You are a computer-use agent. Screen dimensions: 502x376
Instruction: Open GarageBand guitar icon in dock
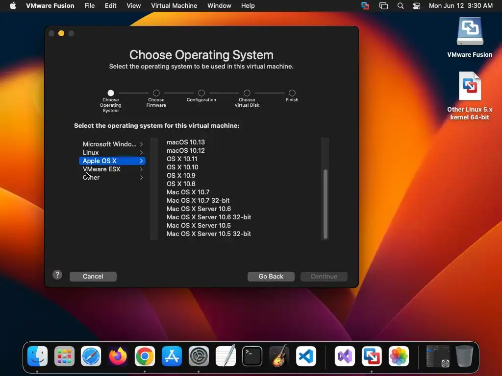(x=279, y=356)
